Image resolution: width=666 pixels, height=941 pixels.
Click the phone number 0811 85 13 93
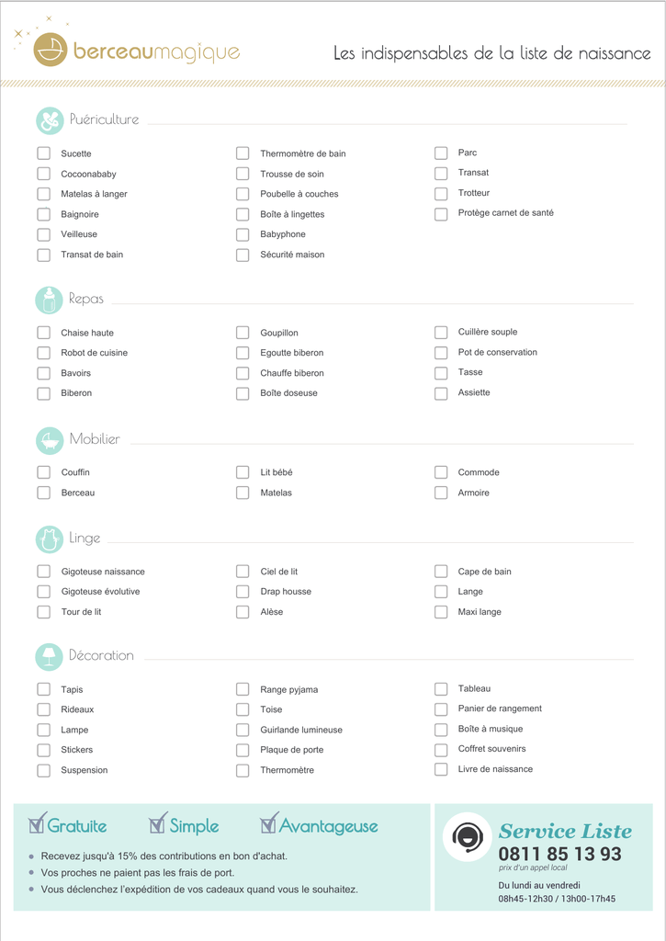pyautogui.click(x=559, y=854)
